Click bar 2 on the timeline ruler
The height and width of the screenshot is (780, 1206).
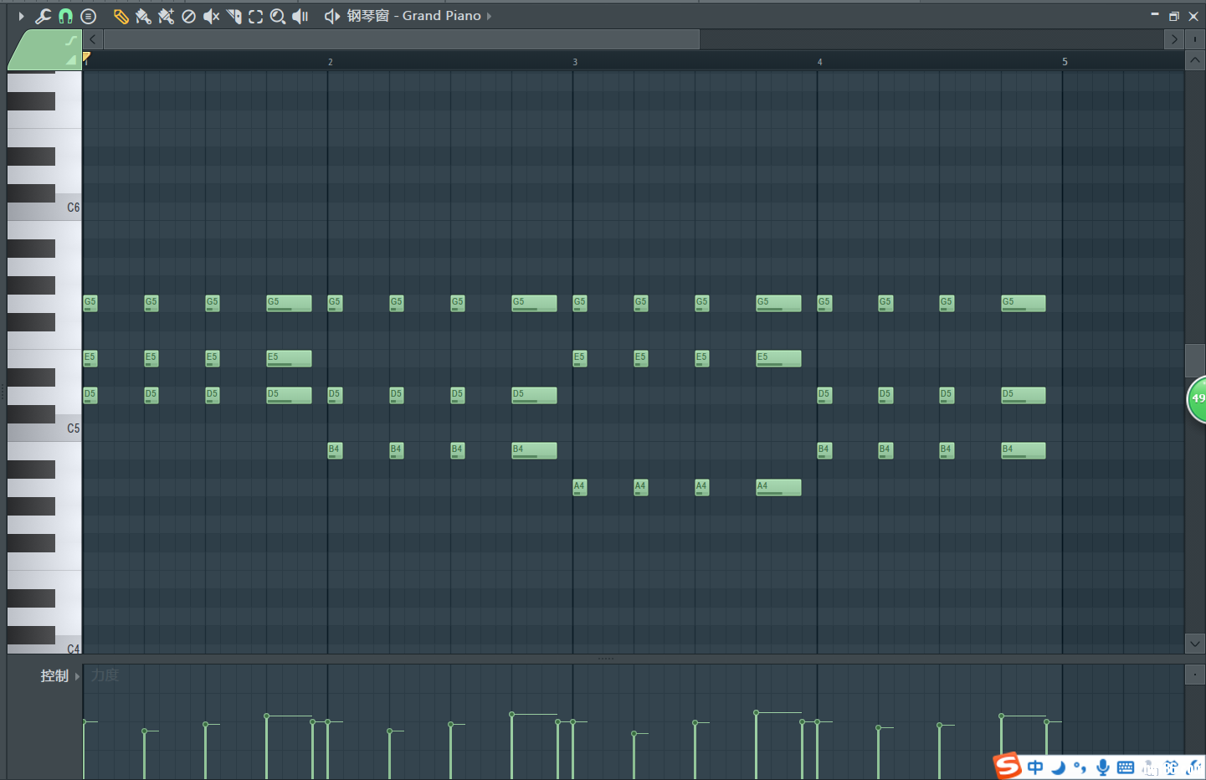[x=330, y=62]
